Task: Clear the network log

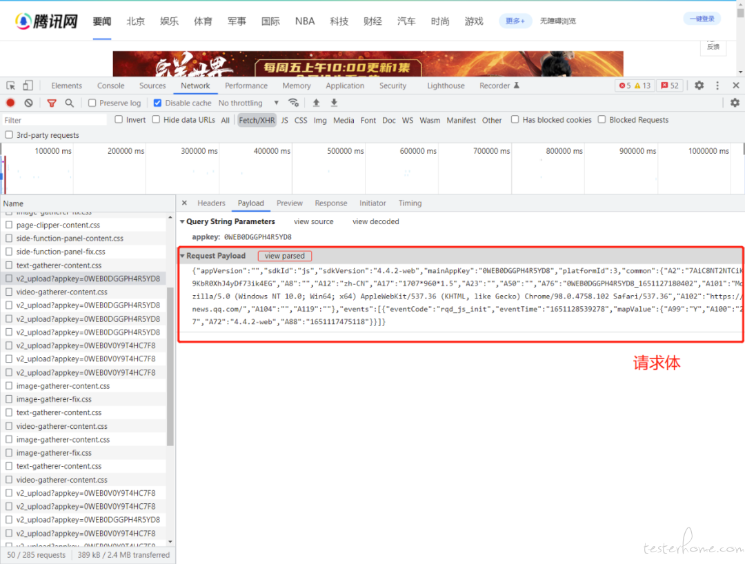Action: [28, 103]
